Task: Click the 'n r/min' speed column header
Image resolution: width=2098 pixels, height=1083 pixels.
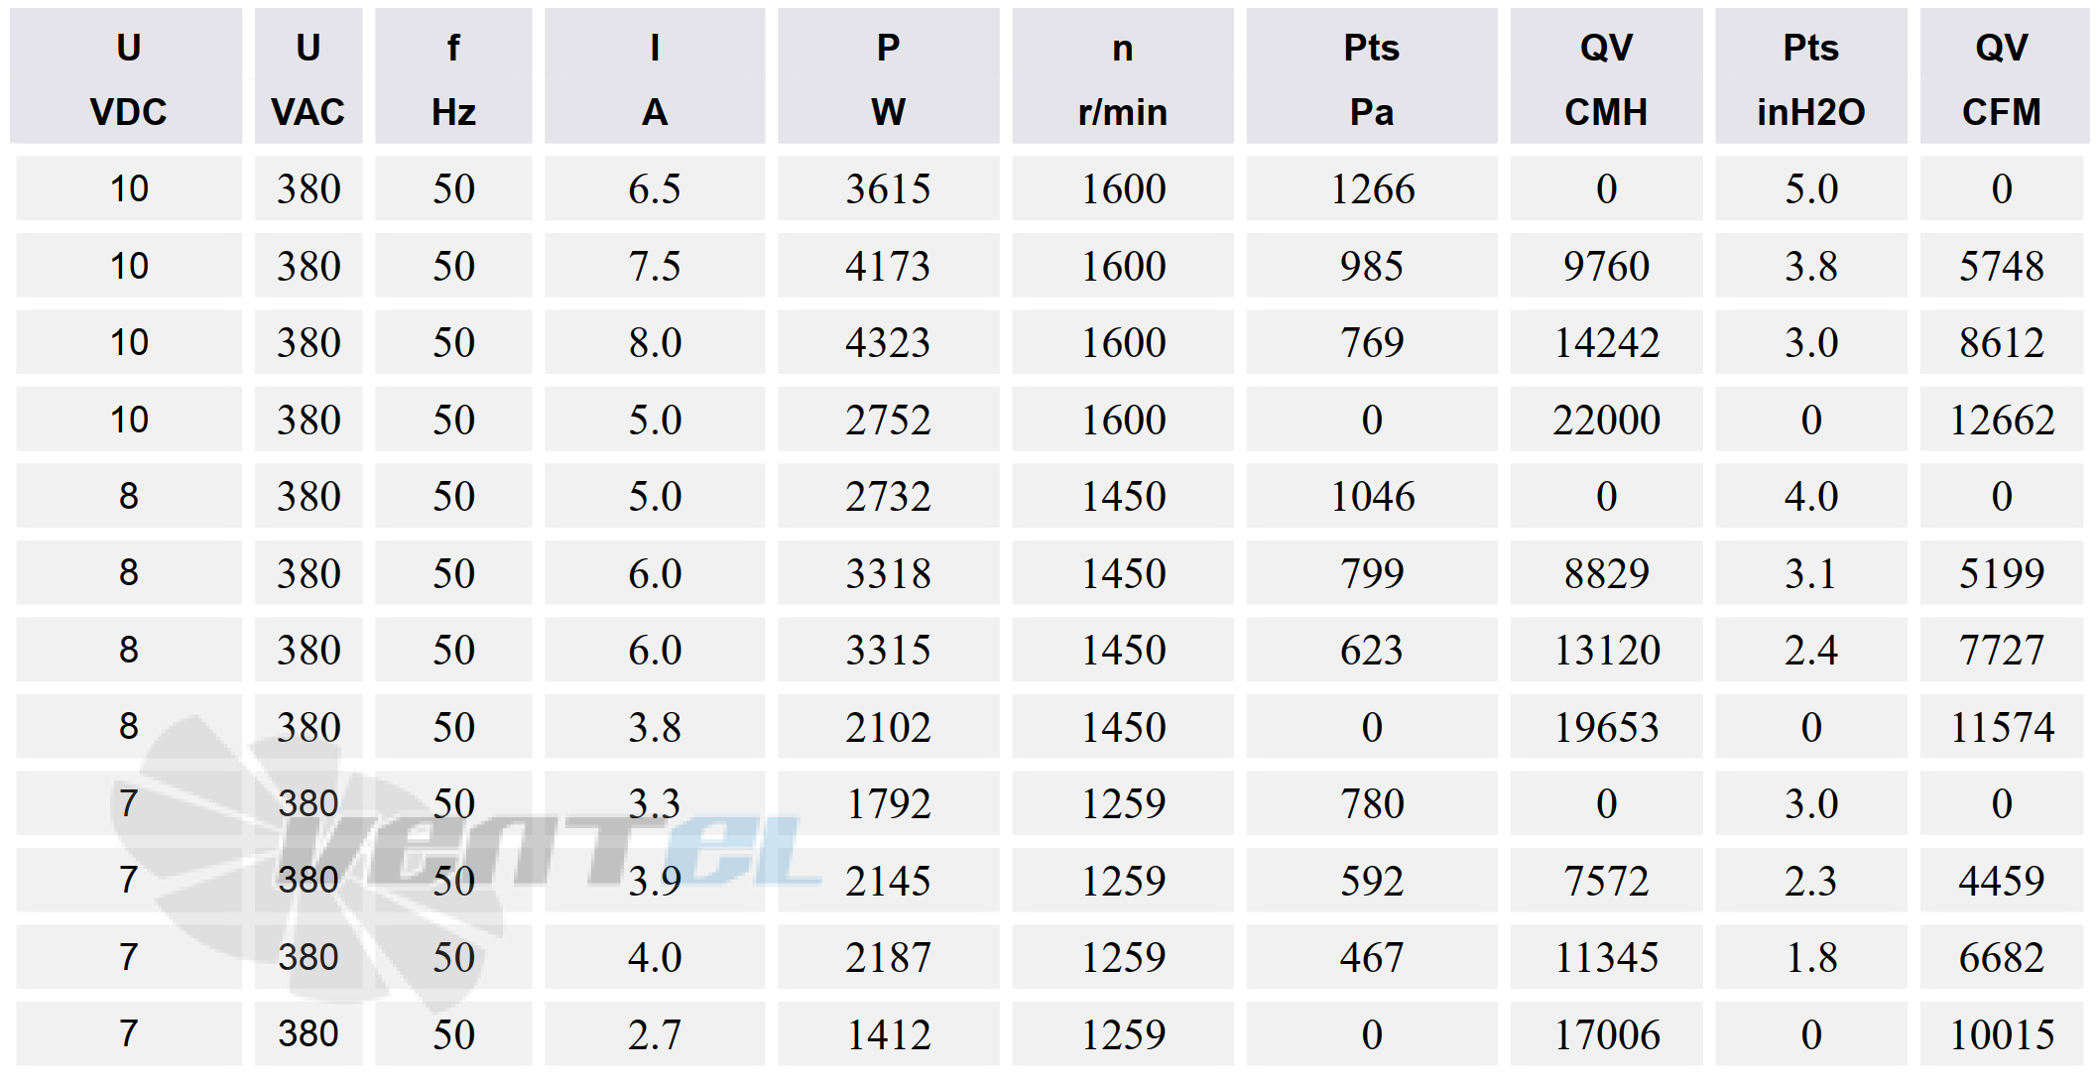Action: click(1122, 77)
